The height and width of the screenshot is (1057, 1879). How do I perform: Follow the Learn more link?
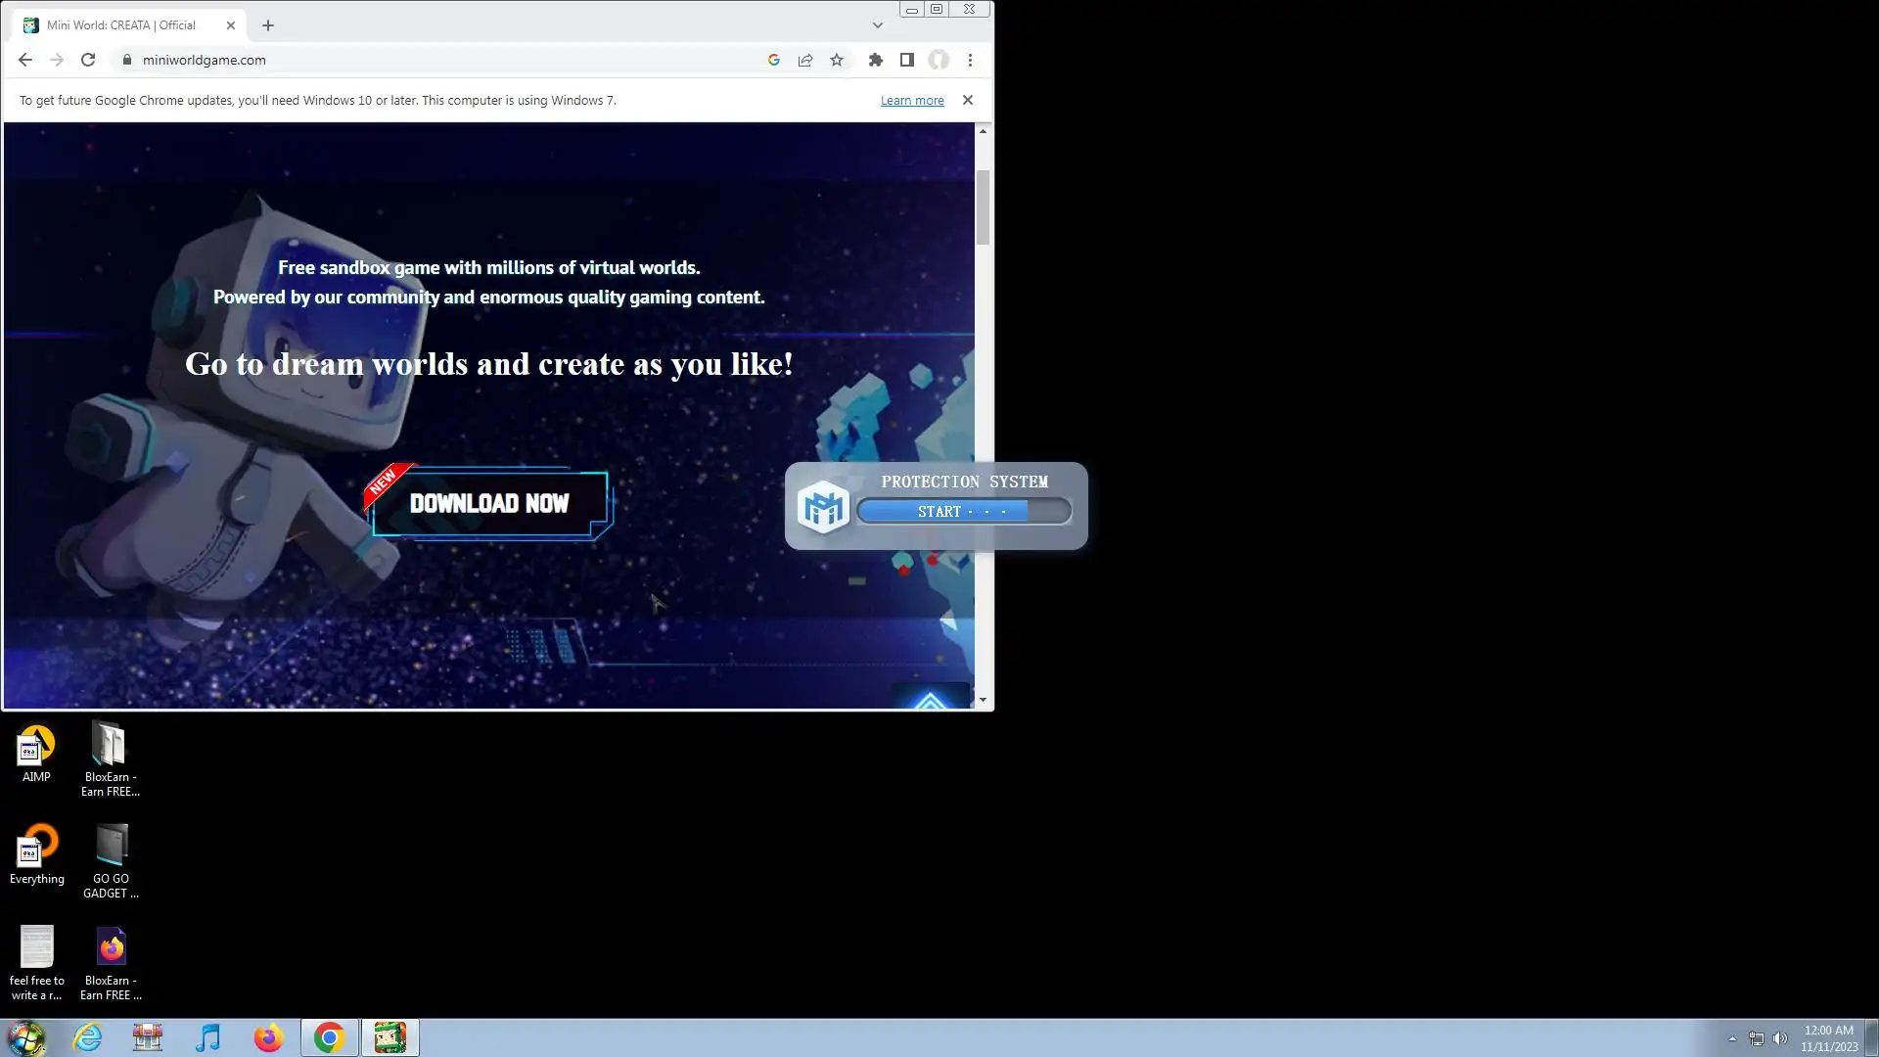(x=911, y=101)
